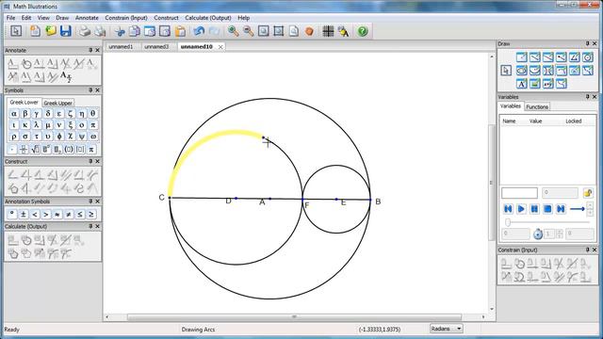Play the variable animation
Viewport: 603px width, 339px height.
click(x=521, y=209)
